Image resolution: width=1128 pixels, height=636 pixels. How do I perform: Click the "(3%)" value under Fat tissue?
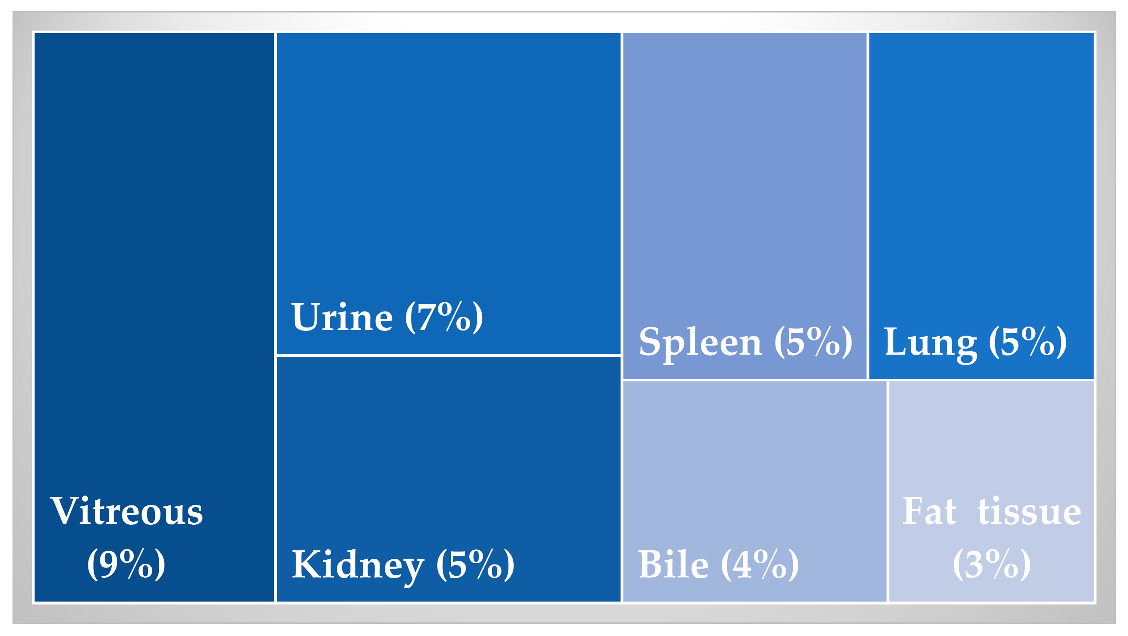tap(992, 565)
